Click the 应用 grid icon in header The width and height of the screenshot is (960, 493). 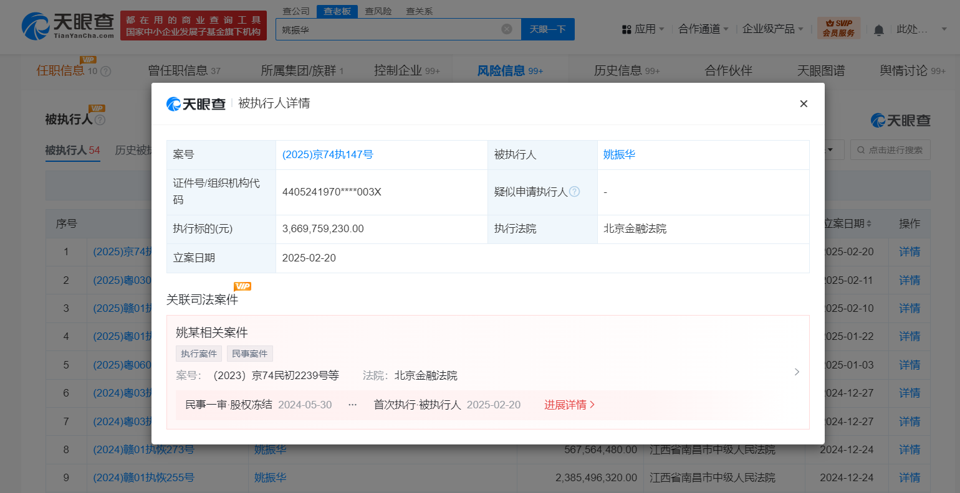[x=626, y=29]
